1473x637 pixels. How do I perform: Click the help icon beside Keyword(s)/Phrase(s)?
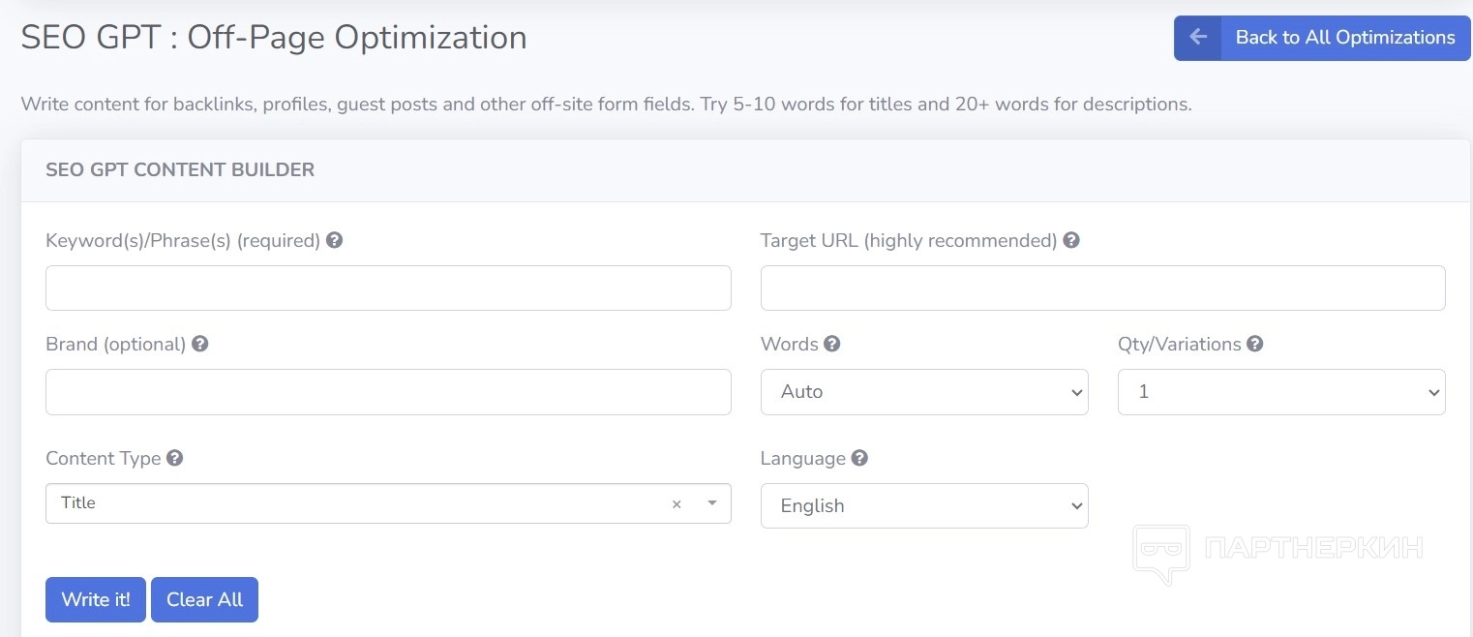pos(334,240)
